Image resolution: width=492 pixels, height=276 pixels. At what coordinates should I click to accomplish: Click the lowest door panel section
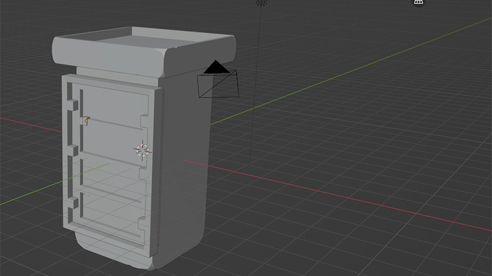click(110, 215)
